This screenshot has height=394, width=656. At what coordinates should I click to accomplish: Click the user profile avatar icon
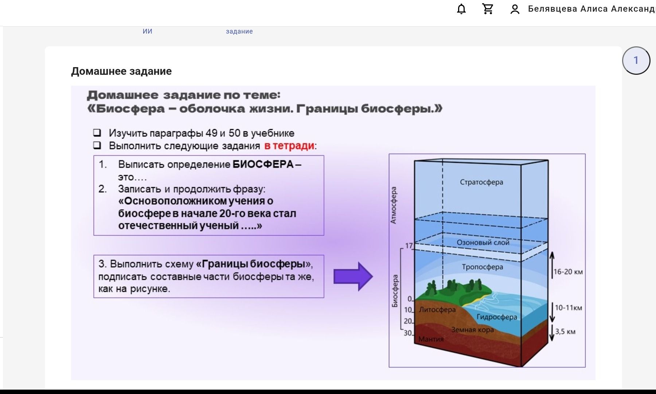point(515,9)
